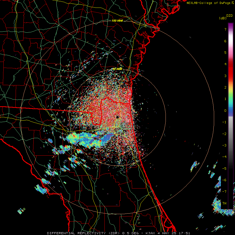Click the 4 value on color scale
This screenshot has height=235, width=235.
click(x=225, y=64)
